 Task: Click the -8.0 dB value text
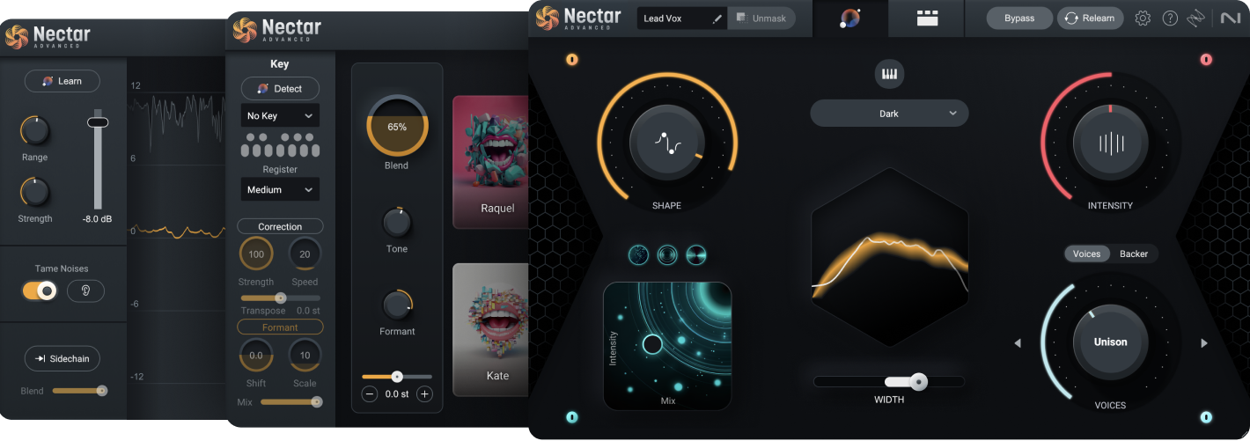pos(97,219)
